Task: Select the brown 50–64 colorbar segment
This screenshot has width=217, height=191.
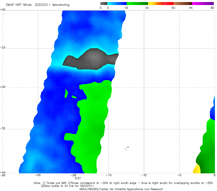Action: click(183, 4)
